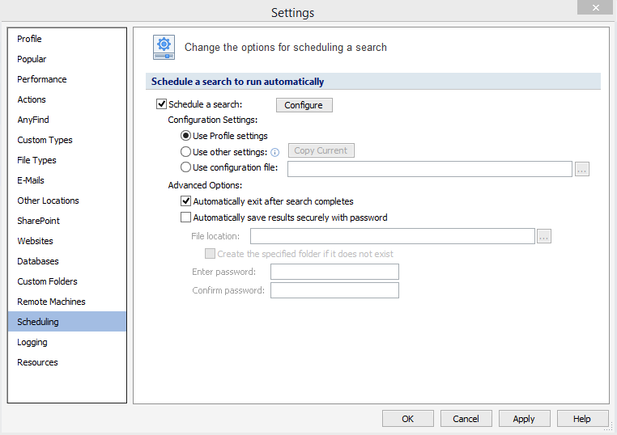The image size is (617, 435).
Task: Click the info icon beside Use other settings
Action: [x=275, y=153]
